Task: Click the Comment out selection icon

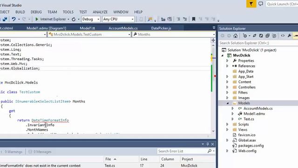Action: pos(178,19)
